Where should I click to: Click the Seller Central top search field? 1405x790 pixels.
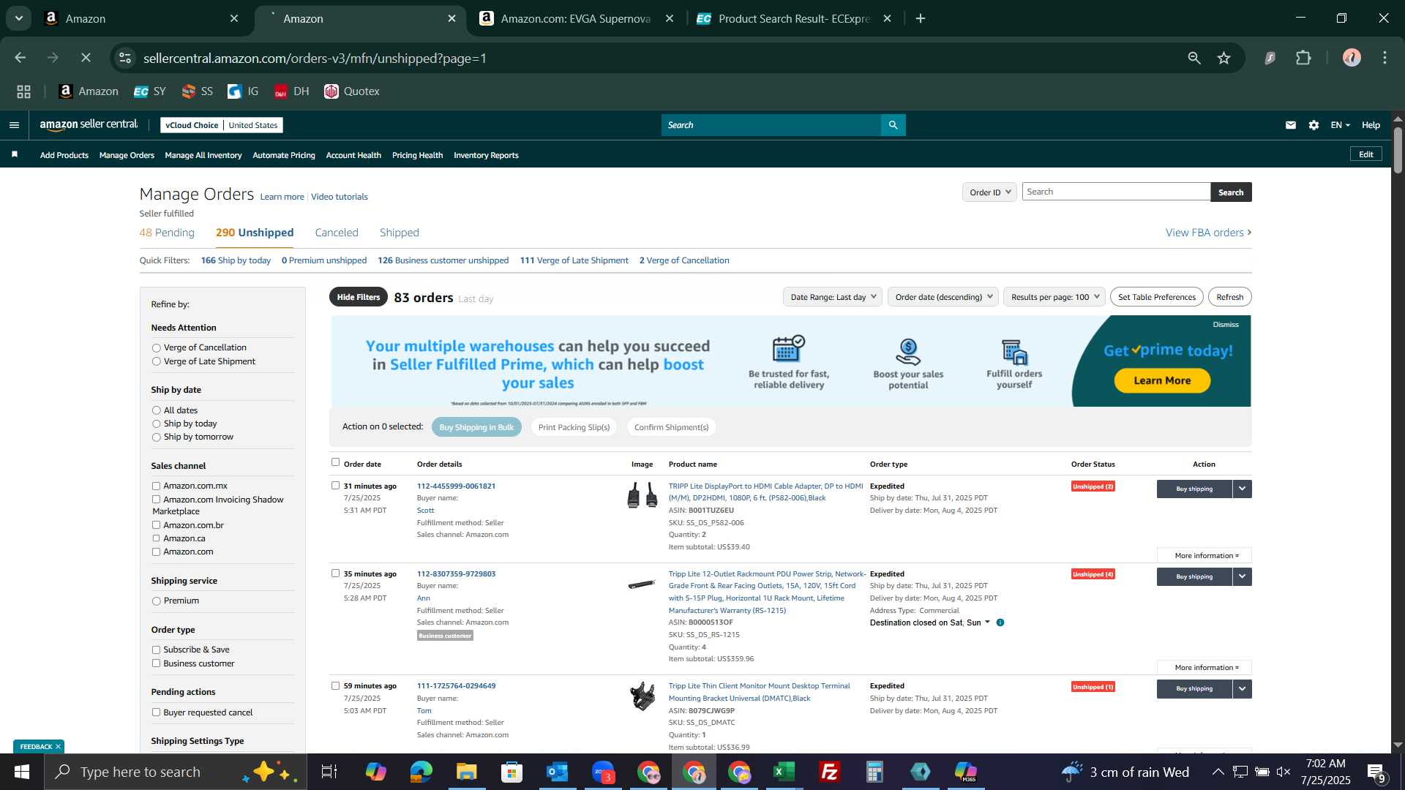click(x=771, y=125)
